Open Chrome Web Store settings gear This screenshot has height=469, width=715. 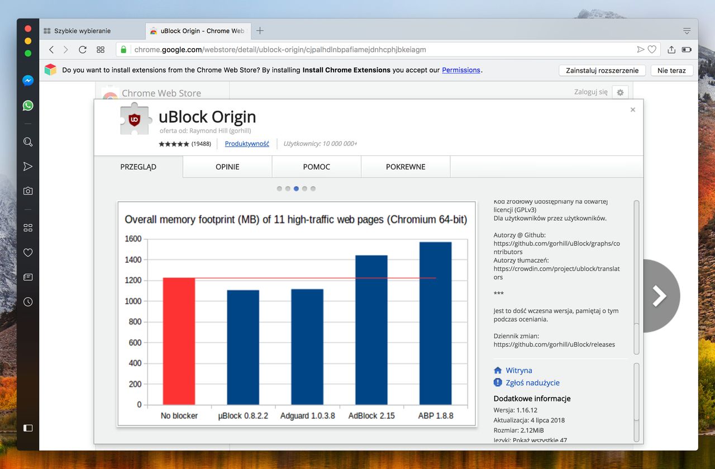[x=620, y=93]
